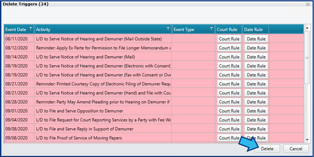This screenshot has height=157, width=314.
Task: Open Date Rule for Electronic with Consent row
Action: [x=256, y=66]
